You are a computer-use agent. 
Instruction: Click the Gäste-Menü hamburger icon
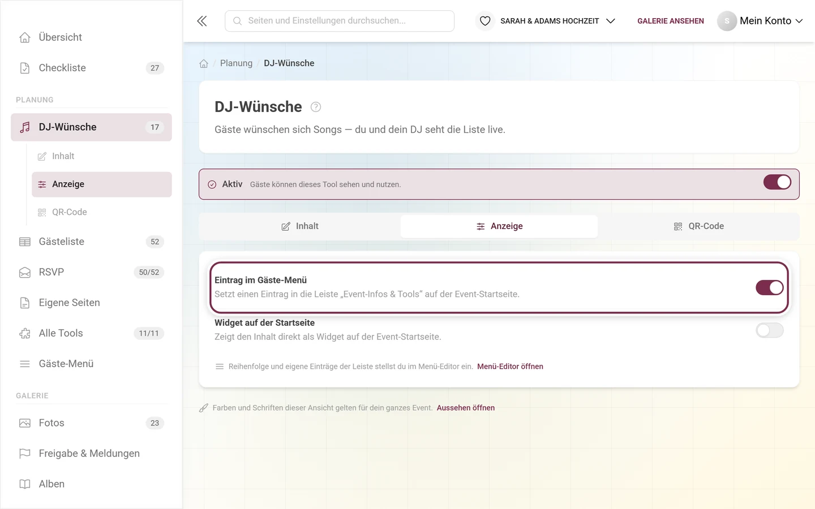[25, 364]
